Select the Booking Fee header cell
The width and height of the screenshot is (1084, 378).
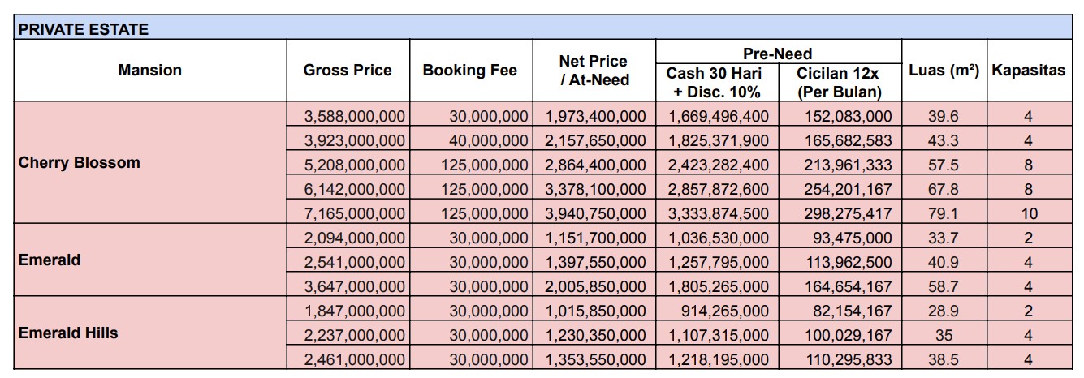point(469,71)
